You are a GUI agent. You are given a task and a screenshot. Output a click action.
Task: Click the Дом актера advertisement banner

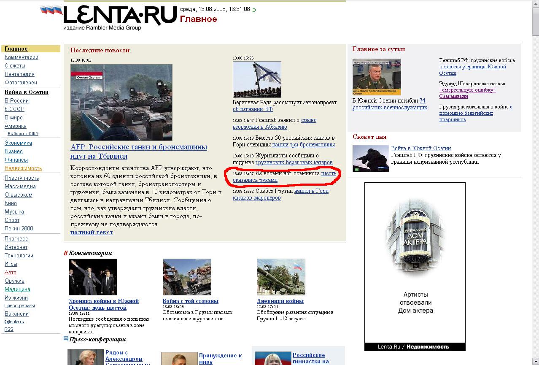click(415, 266)
